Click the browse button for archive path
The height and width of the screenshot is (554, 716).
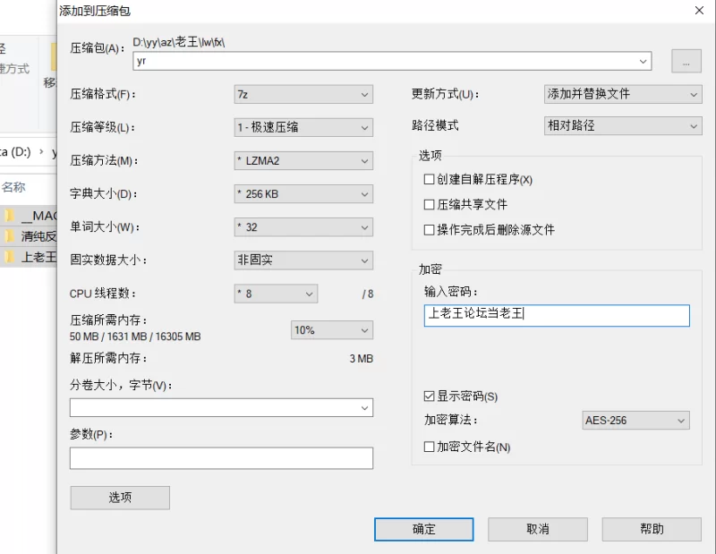coord(686,61)
